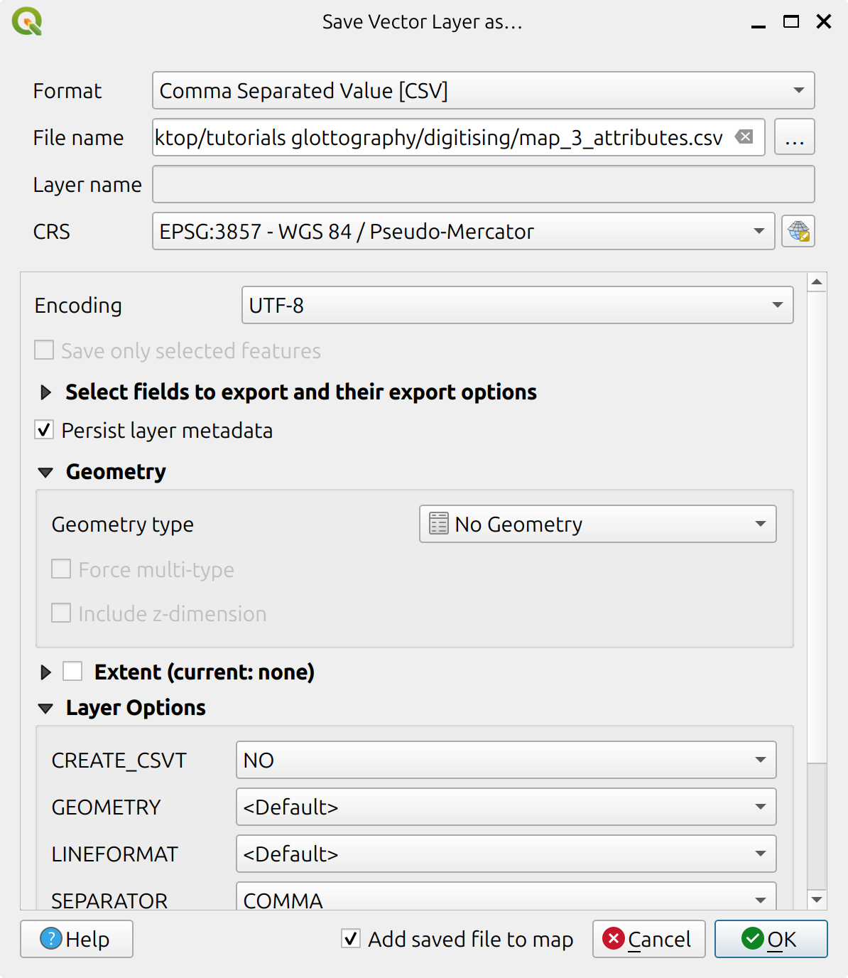Click the red Cancel icon
The image size is (848, 978).
[x=614, y=939]
